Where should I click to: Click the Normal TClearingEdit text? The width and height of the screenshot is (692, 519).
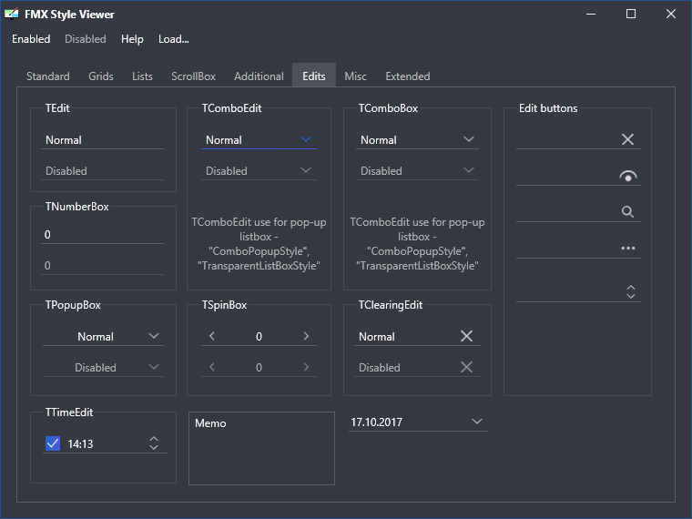click(x=376, y=337)
